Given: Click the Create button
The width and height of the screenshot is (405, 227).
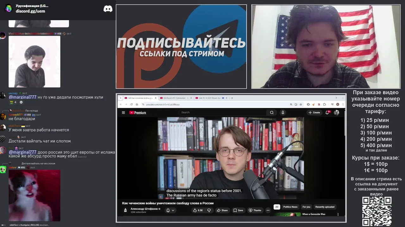Looking at the screenshot, I should click(314, 113).
